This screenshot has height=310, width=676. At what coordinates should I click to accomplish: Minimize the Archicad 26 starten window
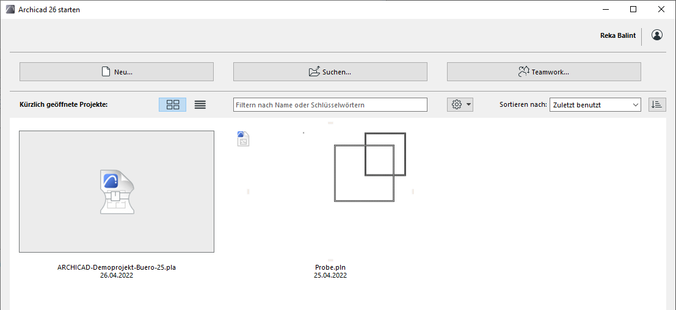(x=605, y=10)
